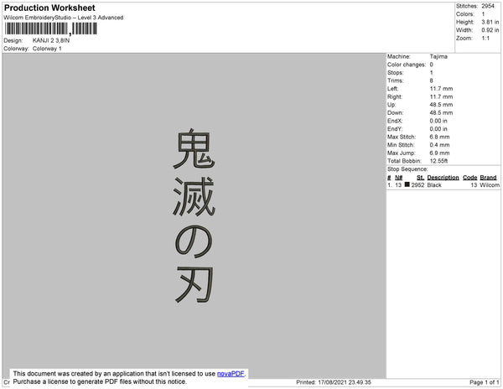The height and width of the screenshot is (389, 503).
Task: Click the 'Page 1 of 1' footer
Action: pos(485,382)
